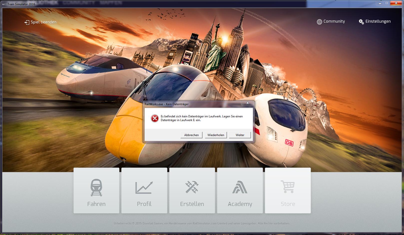Click the Academy label
The image size is (404, 235).
pyautogui.click(x=240, y=204)
